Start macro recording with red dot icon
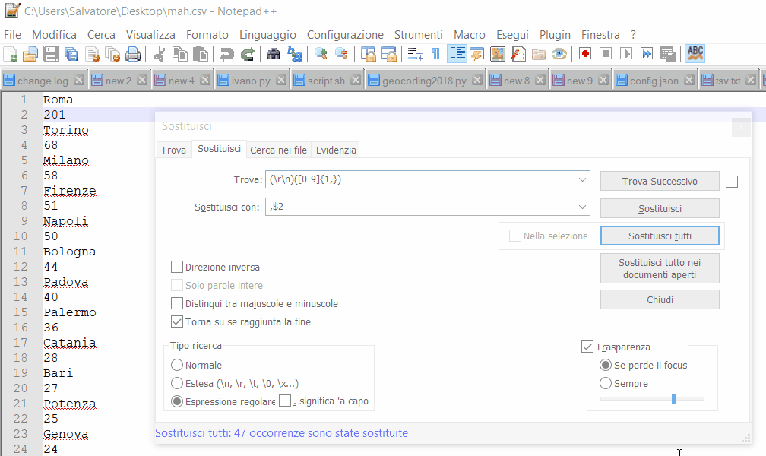 click(x=585, y=54)
